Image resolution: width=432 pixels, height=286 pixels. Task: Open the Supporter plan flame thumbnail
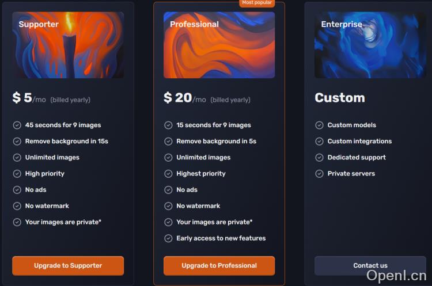(x=68, y=45)
